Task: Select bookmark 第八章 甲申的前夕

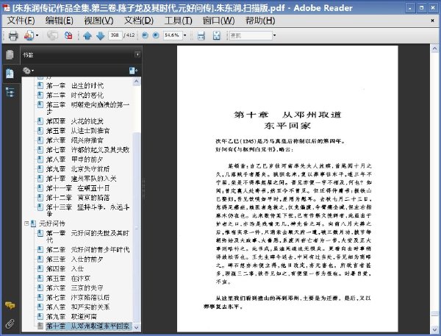Action: [74, 160]
